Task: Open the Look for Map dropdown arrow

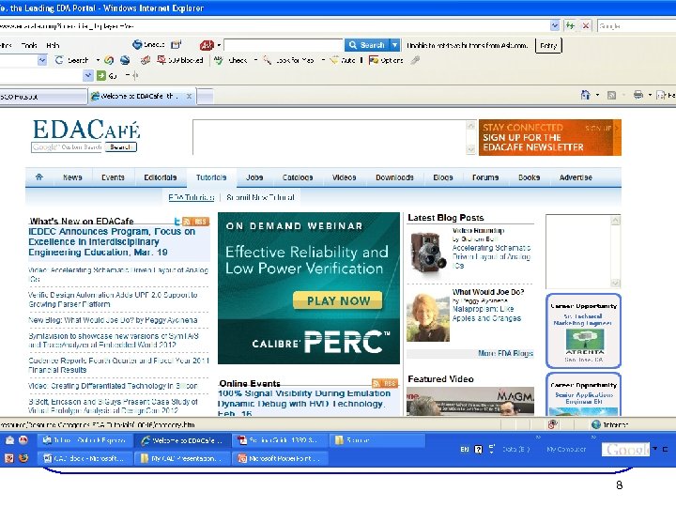Action: pos(323,60)
